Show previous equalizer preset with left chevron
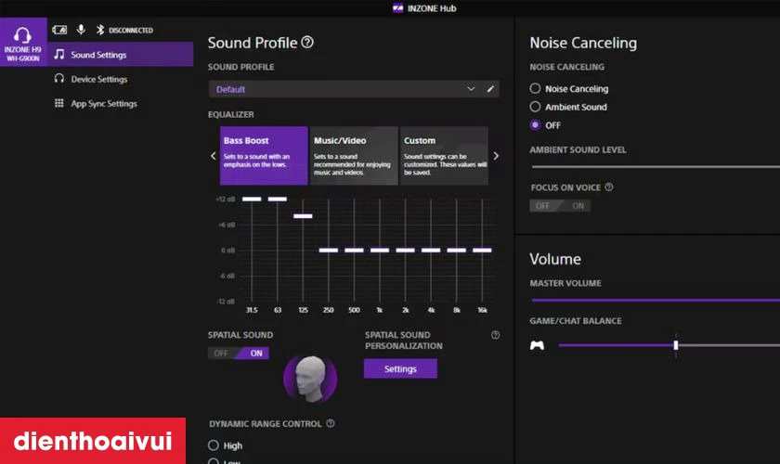780x464 pixels. click(214, 156)
